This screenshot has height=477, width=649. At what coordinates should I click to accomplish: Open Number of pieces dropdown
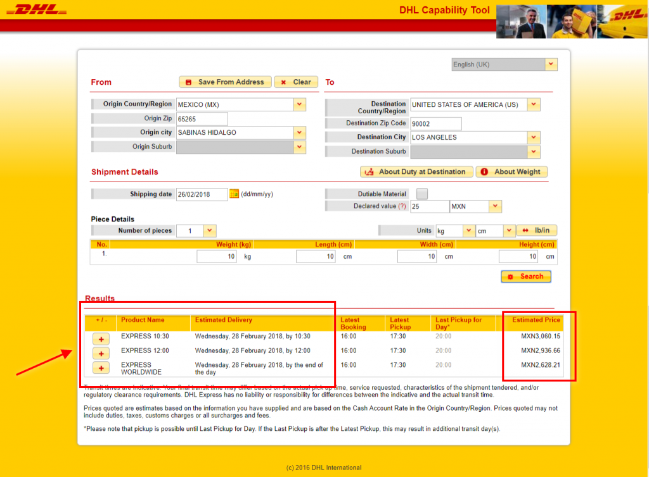click(209, 230)
